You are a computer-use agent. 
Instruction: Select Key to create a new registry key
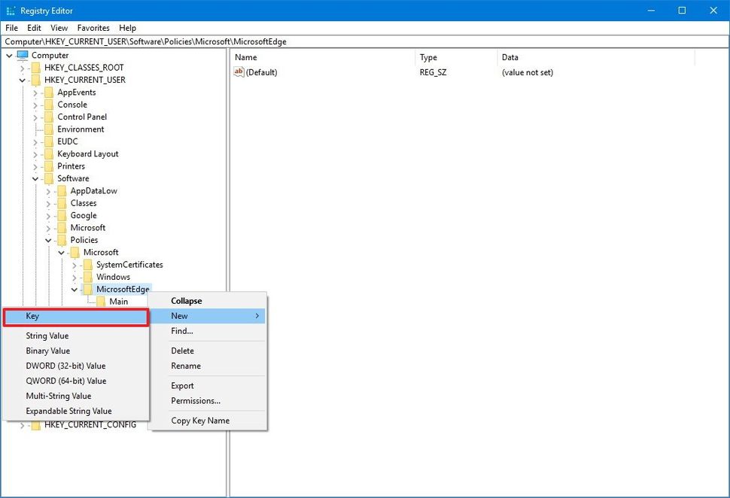click(x=32, y=316)
